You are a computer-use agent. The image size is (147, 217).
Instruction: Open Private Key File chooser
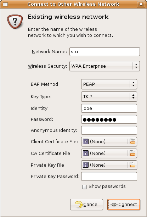(109, 165)
